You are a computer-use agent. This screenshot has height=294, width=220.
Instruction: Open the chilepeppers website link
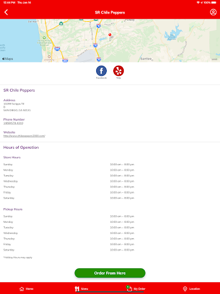tap(24, 136)
